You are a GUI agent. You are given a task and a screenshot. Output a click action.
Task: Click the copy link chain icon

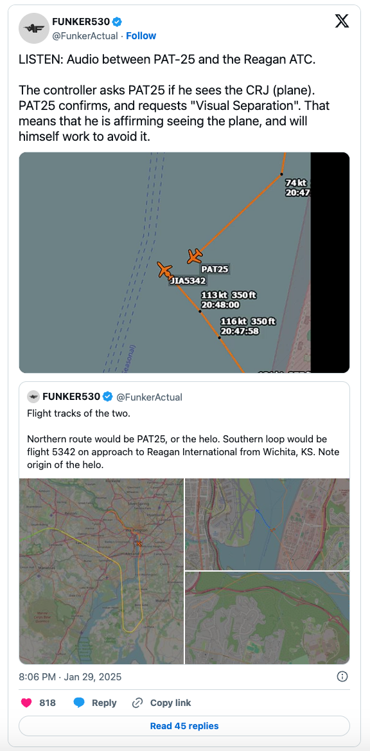pos(137,703)
